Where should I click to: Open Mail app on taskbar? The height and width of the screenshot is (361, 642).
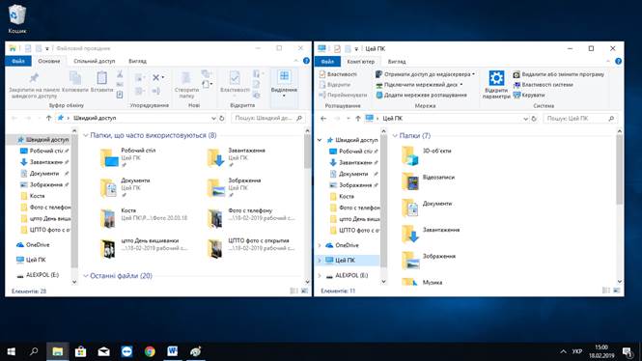[x=103, y=351]
